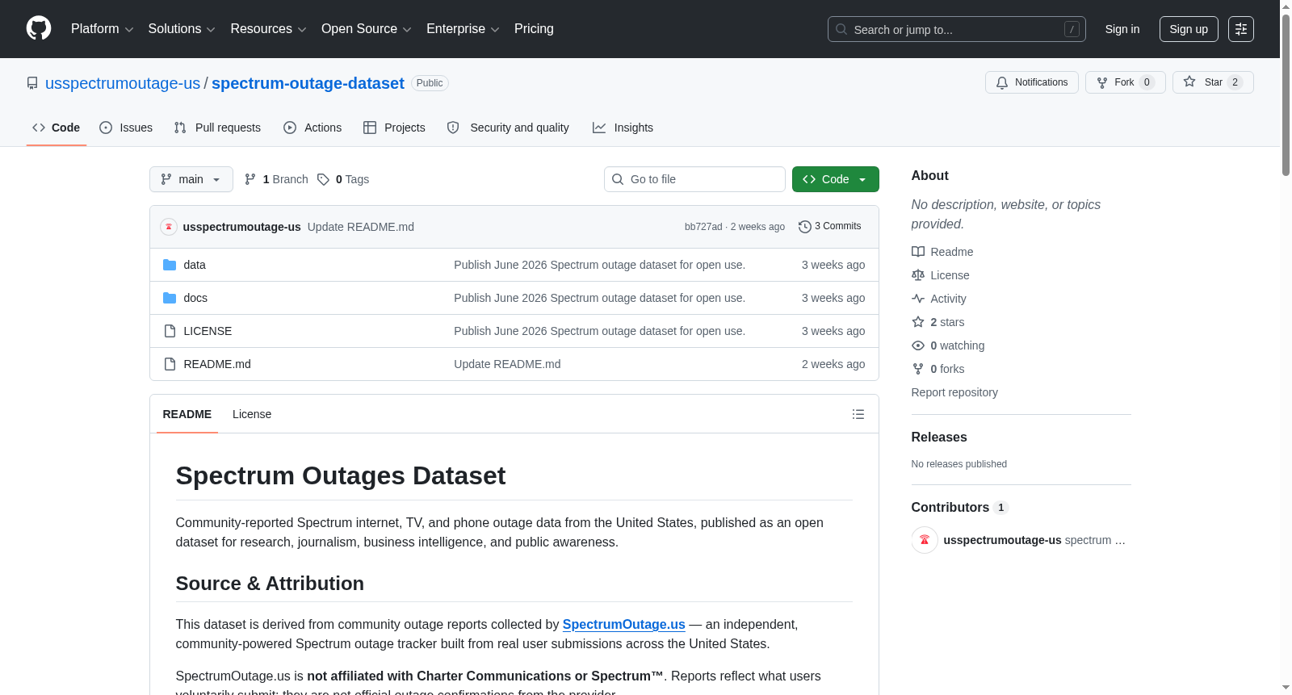Click the branch icon beside 1 Branch
This screenshot has height=695, width=1292.
250,179
